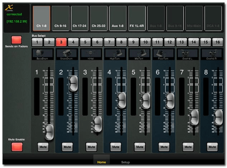Select highlighted bus 3 button
227x168 pixels.
(61, 42)
